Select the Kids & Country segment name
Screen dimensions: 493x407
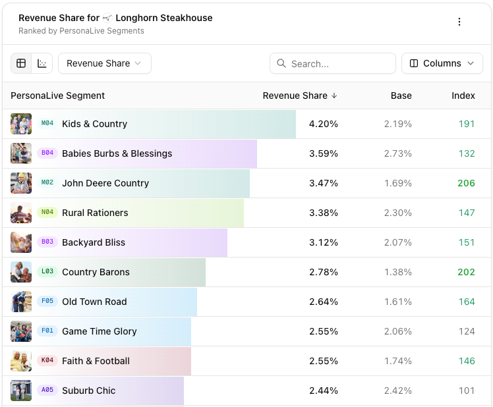(x=95, y=124)
